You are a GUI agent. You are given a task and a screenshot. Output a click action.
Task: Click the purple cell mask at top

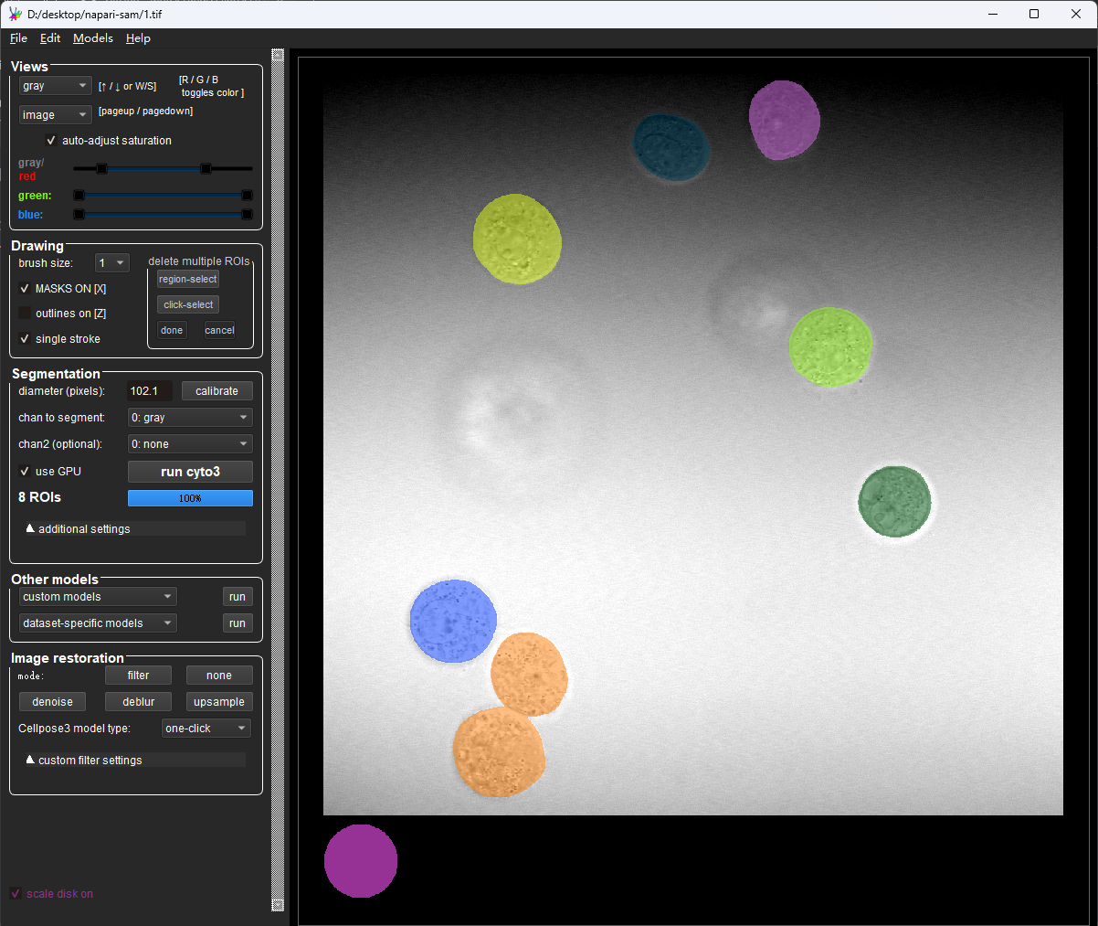pyautogui.click(x=784, y=120)
